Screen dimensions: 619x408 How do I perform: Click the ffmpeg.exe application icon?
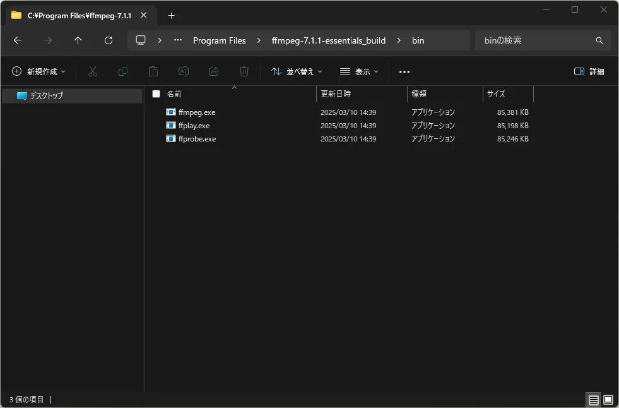pos(171,112)
